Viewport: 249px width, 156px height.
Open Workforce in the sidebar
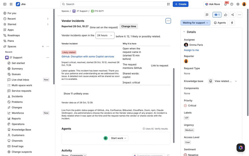coord(18,113)
